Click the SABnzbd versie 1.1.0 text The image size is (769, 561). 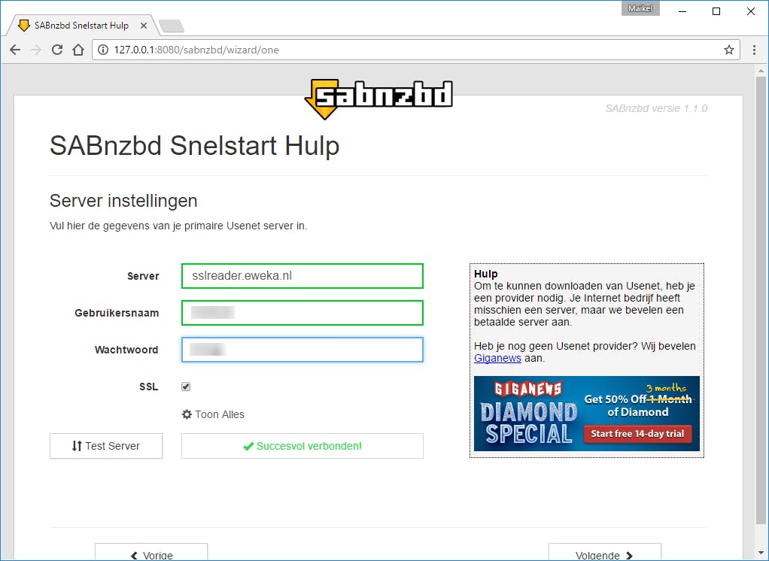pos(656,108)
